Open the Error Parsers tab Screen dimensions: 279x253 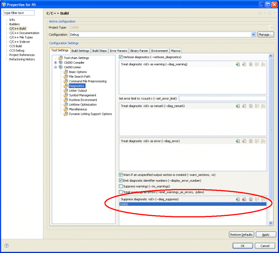pos(118,51)
